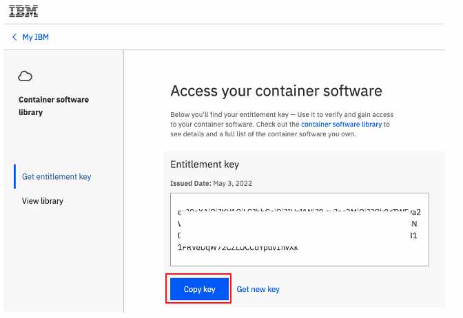Screen dimensions: 463x318
Task: Follow the container software library hyperlink
Action: pos(341,125)
